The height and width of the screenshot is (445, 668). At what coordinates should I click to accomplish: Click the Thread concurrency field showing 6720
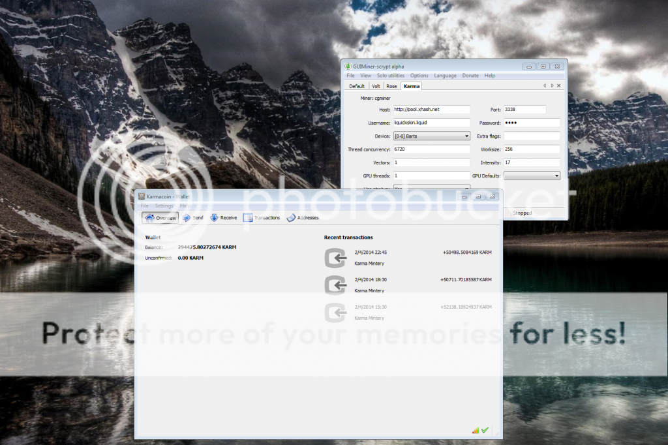tap(432, 149)
